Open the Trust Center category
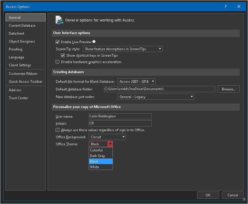 click(18, 98)
